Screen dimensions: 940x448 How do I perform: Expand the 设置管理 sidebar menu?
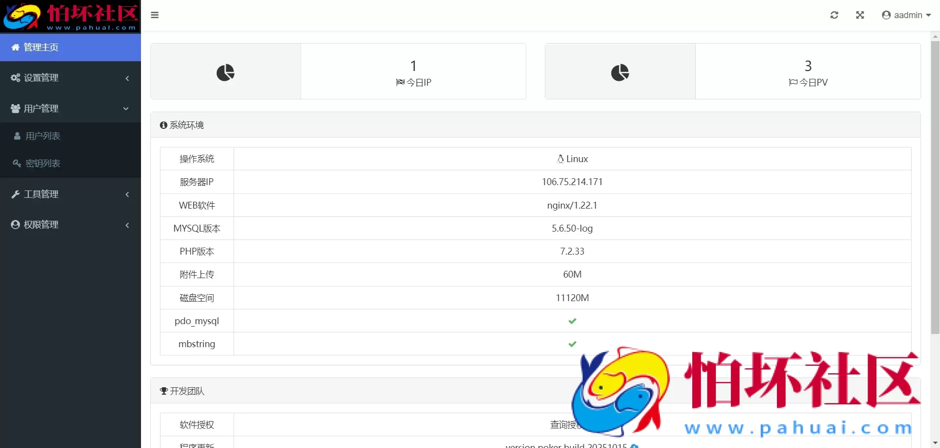point(70,78)
